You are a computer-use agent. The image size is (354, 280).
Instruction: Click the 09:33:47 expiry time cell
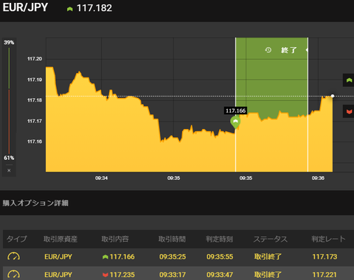[220, 275]
